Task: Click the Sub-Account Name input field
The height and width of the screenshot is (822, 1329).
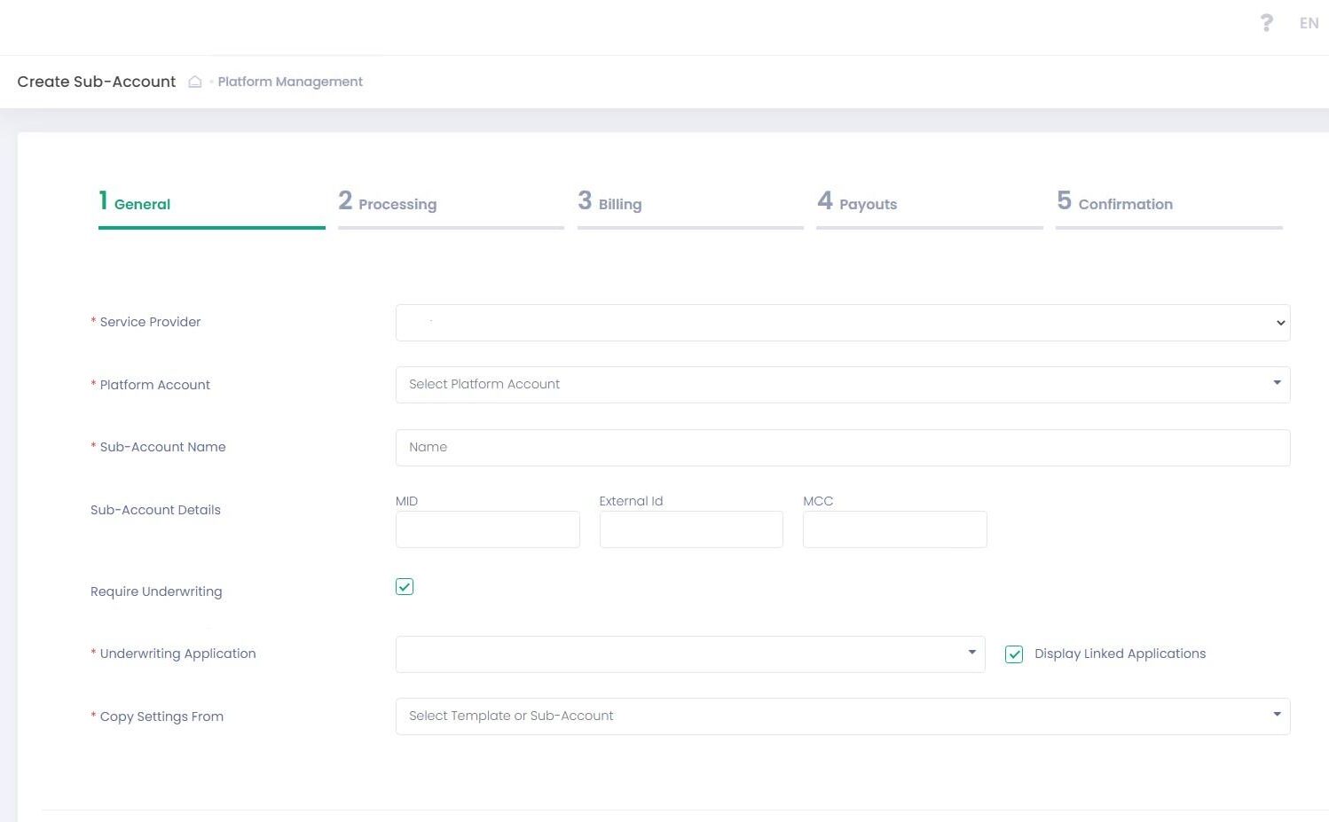Action: (x=842, y=448)
